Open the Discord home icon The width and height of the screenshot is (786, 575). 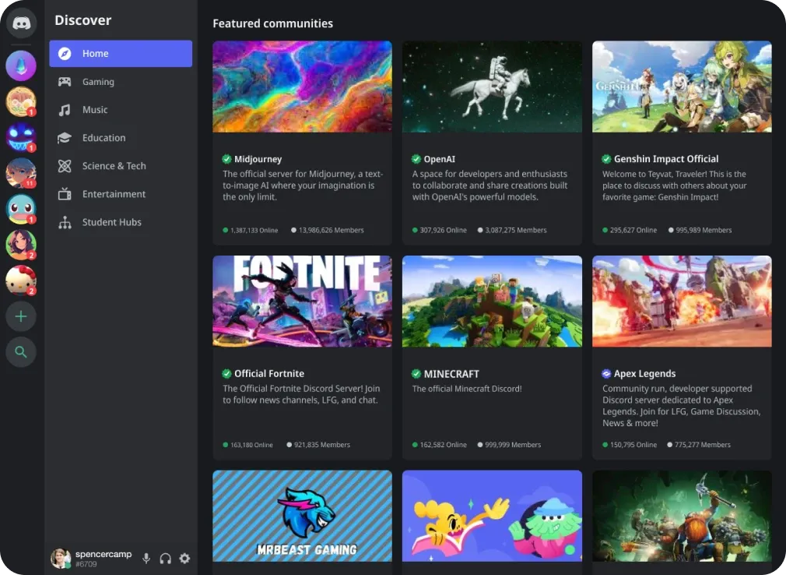[21, 23]
